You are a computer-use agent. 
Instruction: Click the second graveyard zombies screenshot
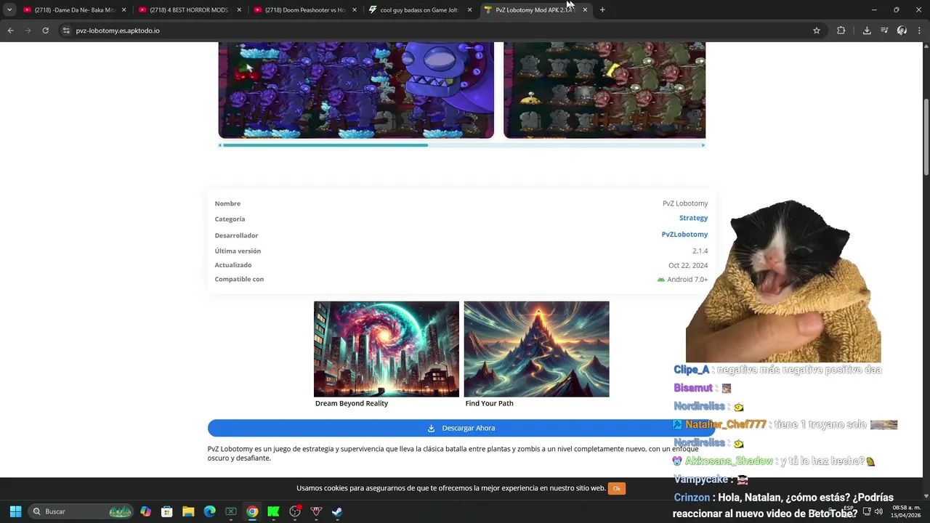click(604, 90)
